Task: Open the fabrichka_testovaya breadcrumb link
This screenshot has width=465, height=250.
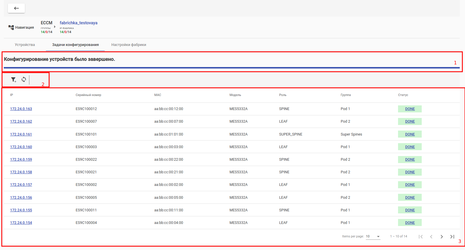Action: [x=78, y=23]
